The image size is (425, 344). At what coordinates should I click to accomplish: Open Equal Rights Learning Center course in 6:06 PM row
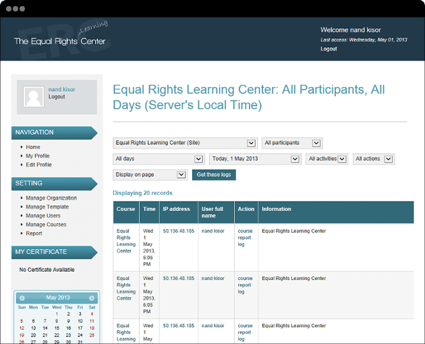coord(126,241)
